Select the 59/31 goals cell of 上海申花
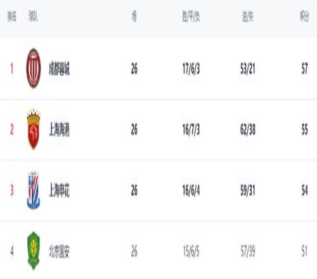The width and height of the screenshot is (317, 279). pyautogui.click(x=248, y=190)
